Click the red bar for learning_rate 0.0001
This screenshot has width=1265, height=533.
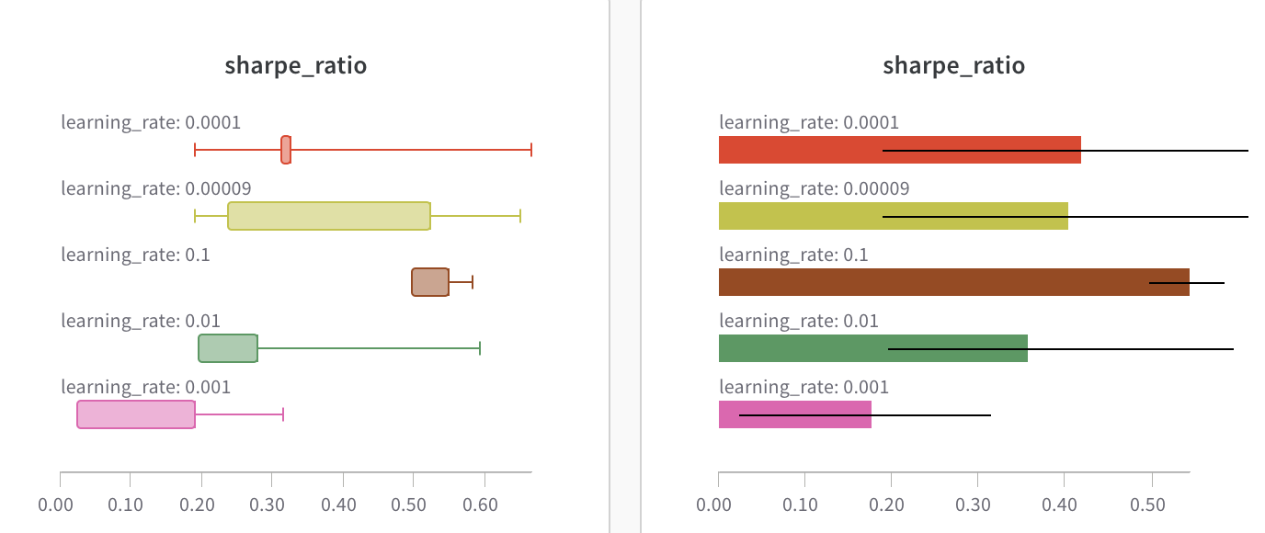click(800, 150)
